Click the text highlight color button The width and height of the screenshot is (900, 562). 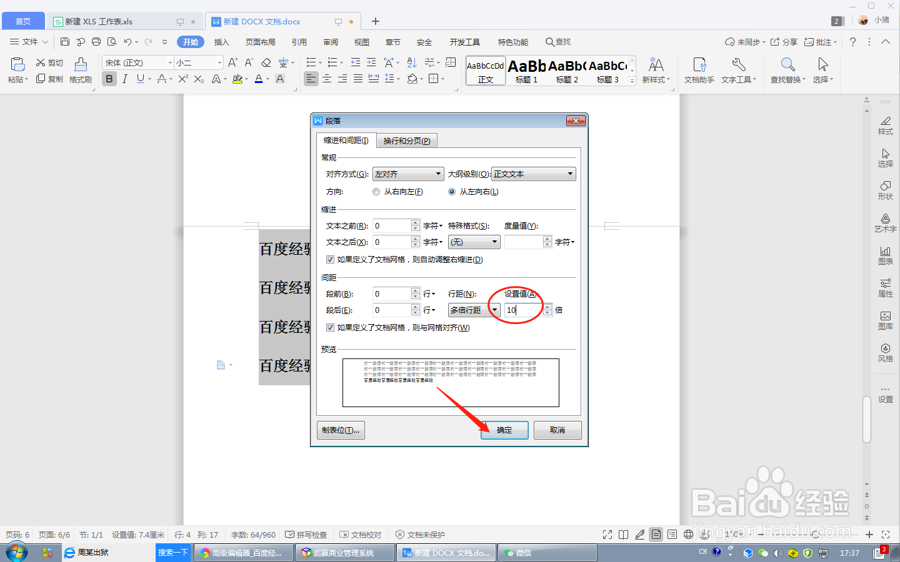click(237, 79)
